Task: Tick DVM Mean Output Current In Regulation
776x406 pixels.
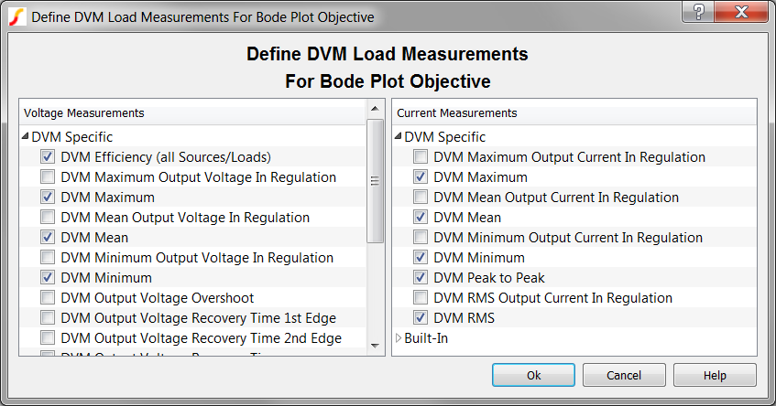Action: click(x=421, y=198)
